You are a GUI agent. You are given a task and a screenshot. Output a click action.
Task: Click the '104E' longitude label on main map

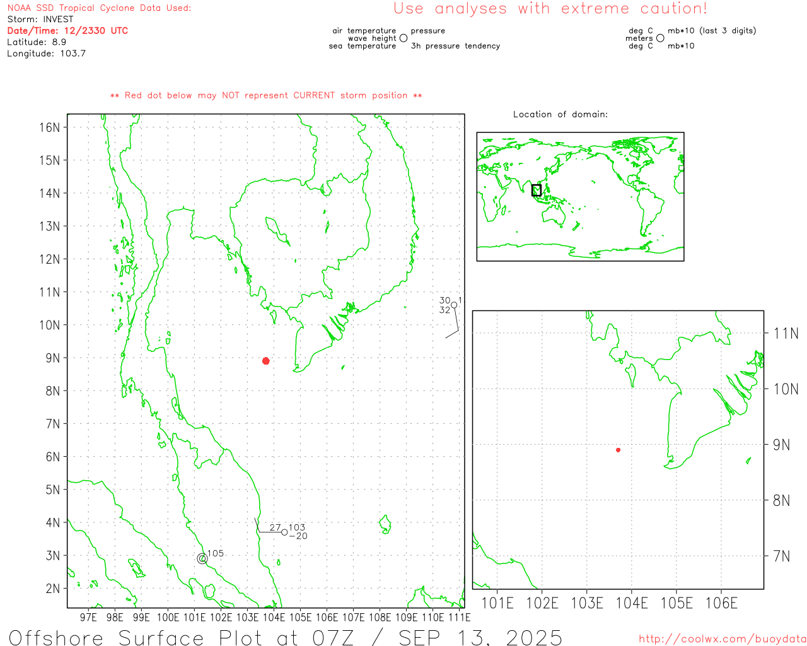click(274, 617)
